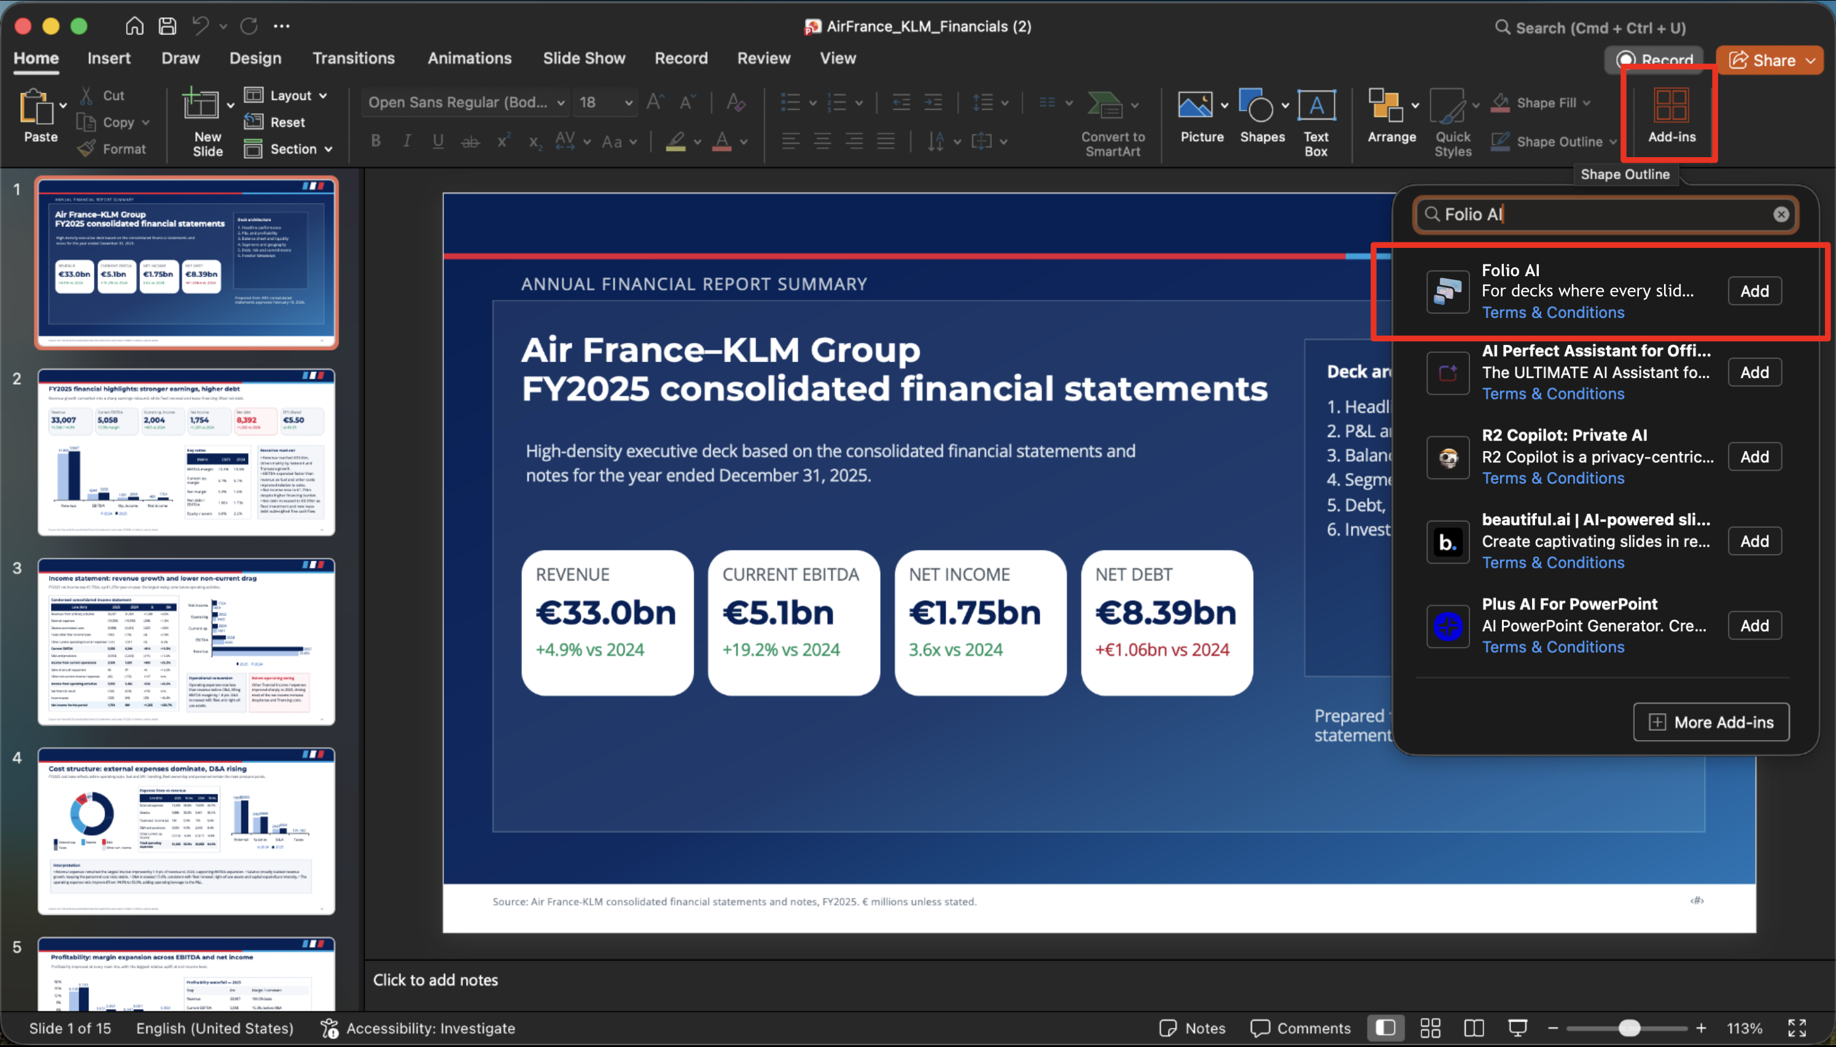
Task: Decrease the font size
Action: point(687,102)
